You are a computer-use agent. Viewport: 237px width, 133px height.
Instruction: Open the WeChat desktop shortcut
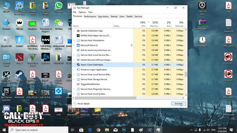click(59, 24)
